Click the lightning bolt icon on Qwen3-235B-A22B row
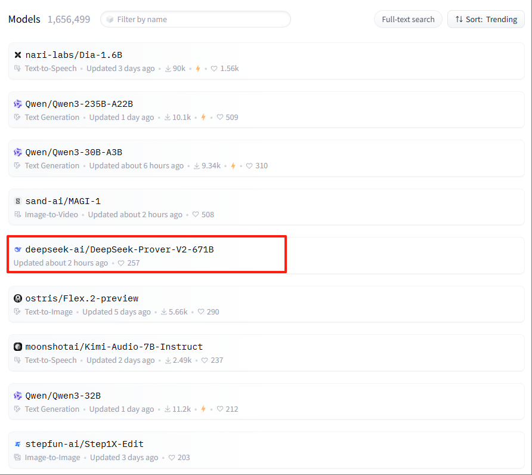Image resolution: width=532 pixels, height=475 pixels. (203, 117)
